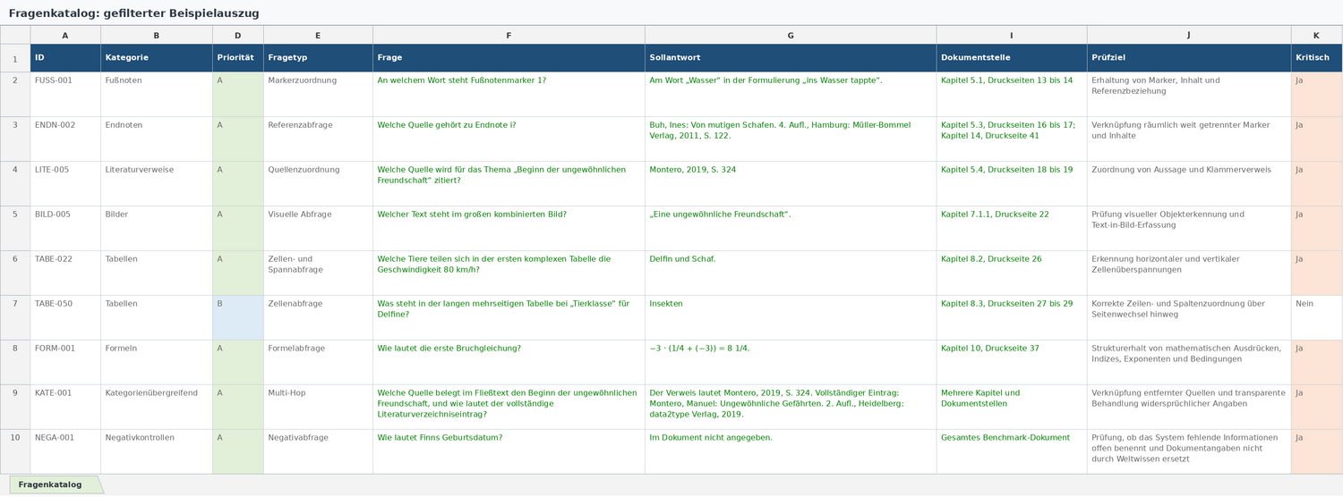The width and height of the screenshot is (1343, 497).
Task: Open the Fragenkatalog sheet tab
Action: 56,484
